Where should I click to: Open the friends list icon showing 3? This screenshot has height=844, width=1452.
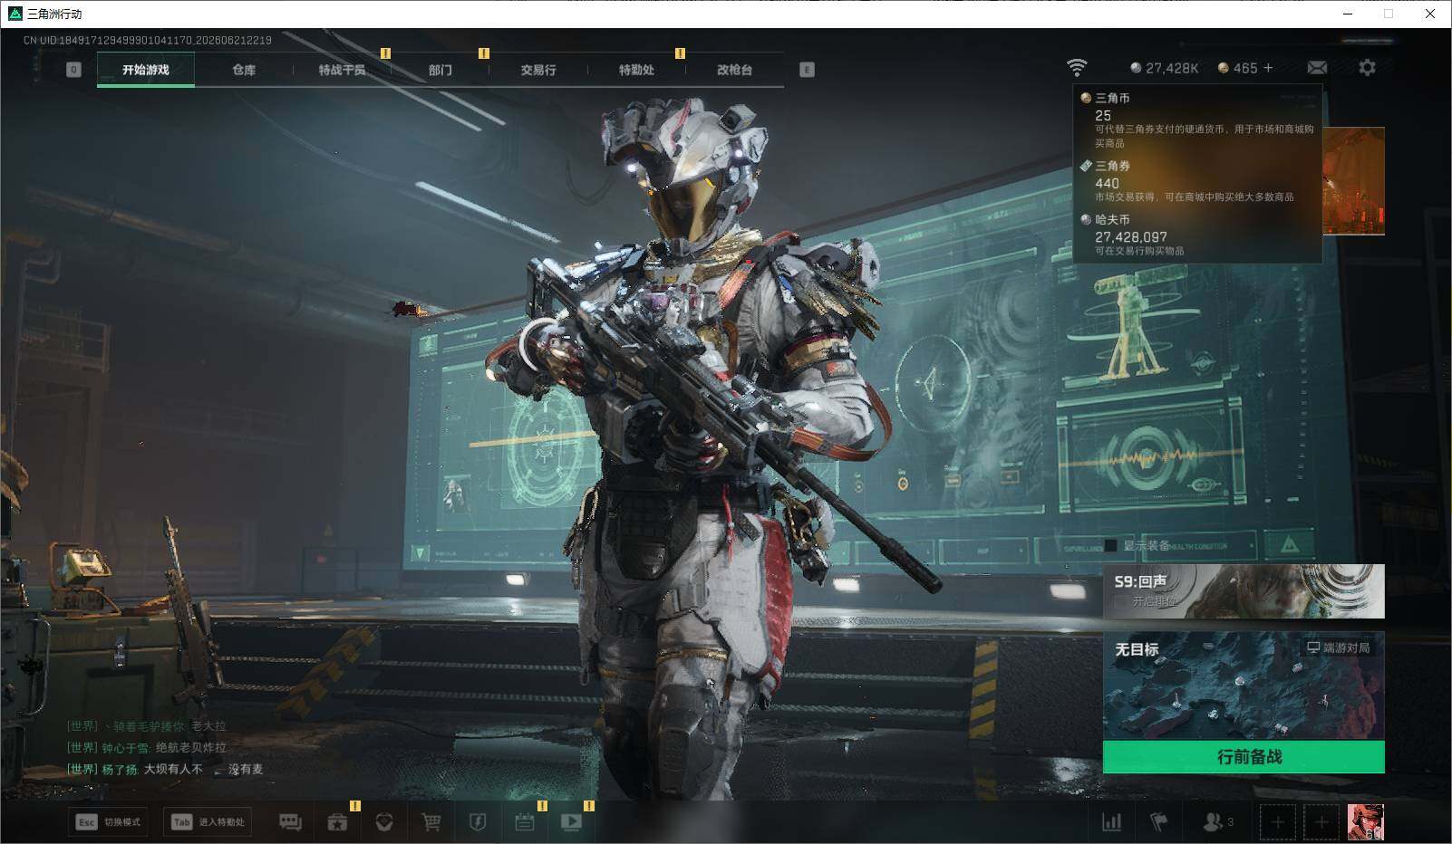tap(1217, 821)
